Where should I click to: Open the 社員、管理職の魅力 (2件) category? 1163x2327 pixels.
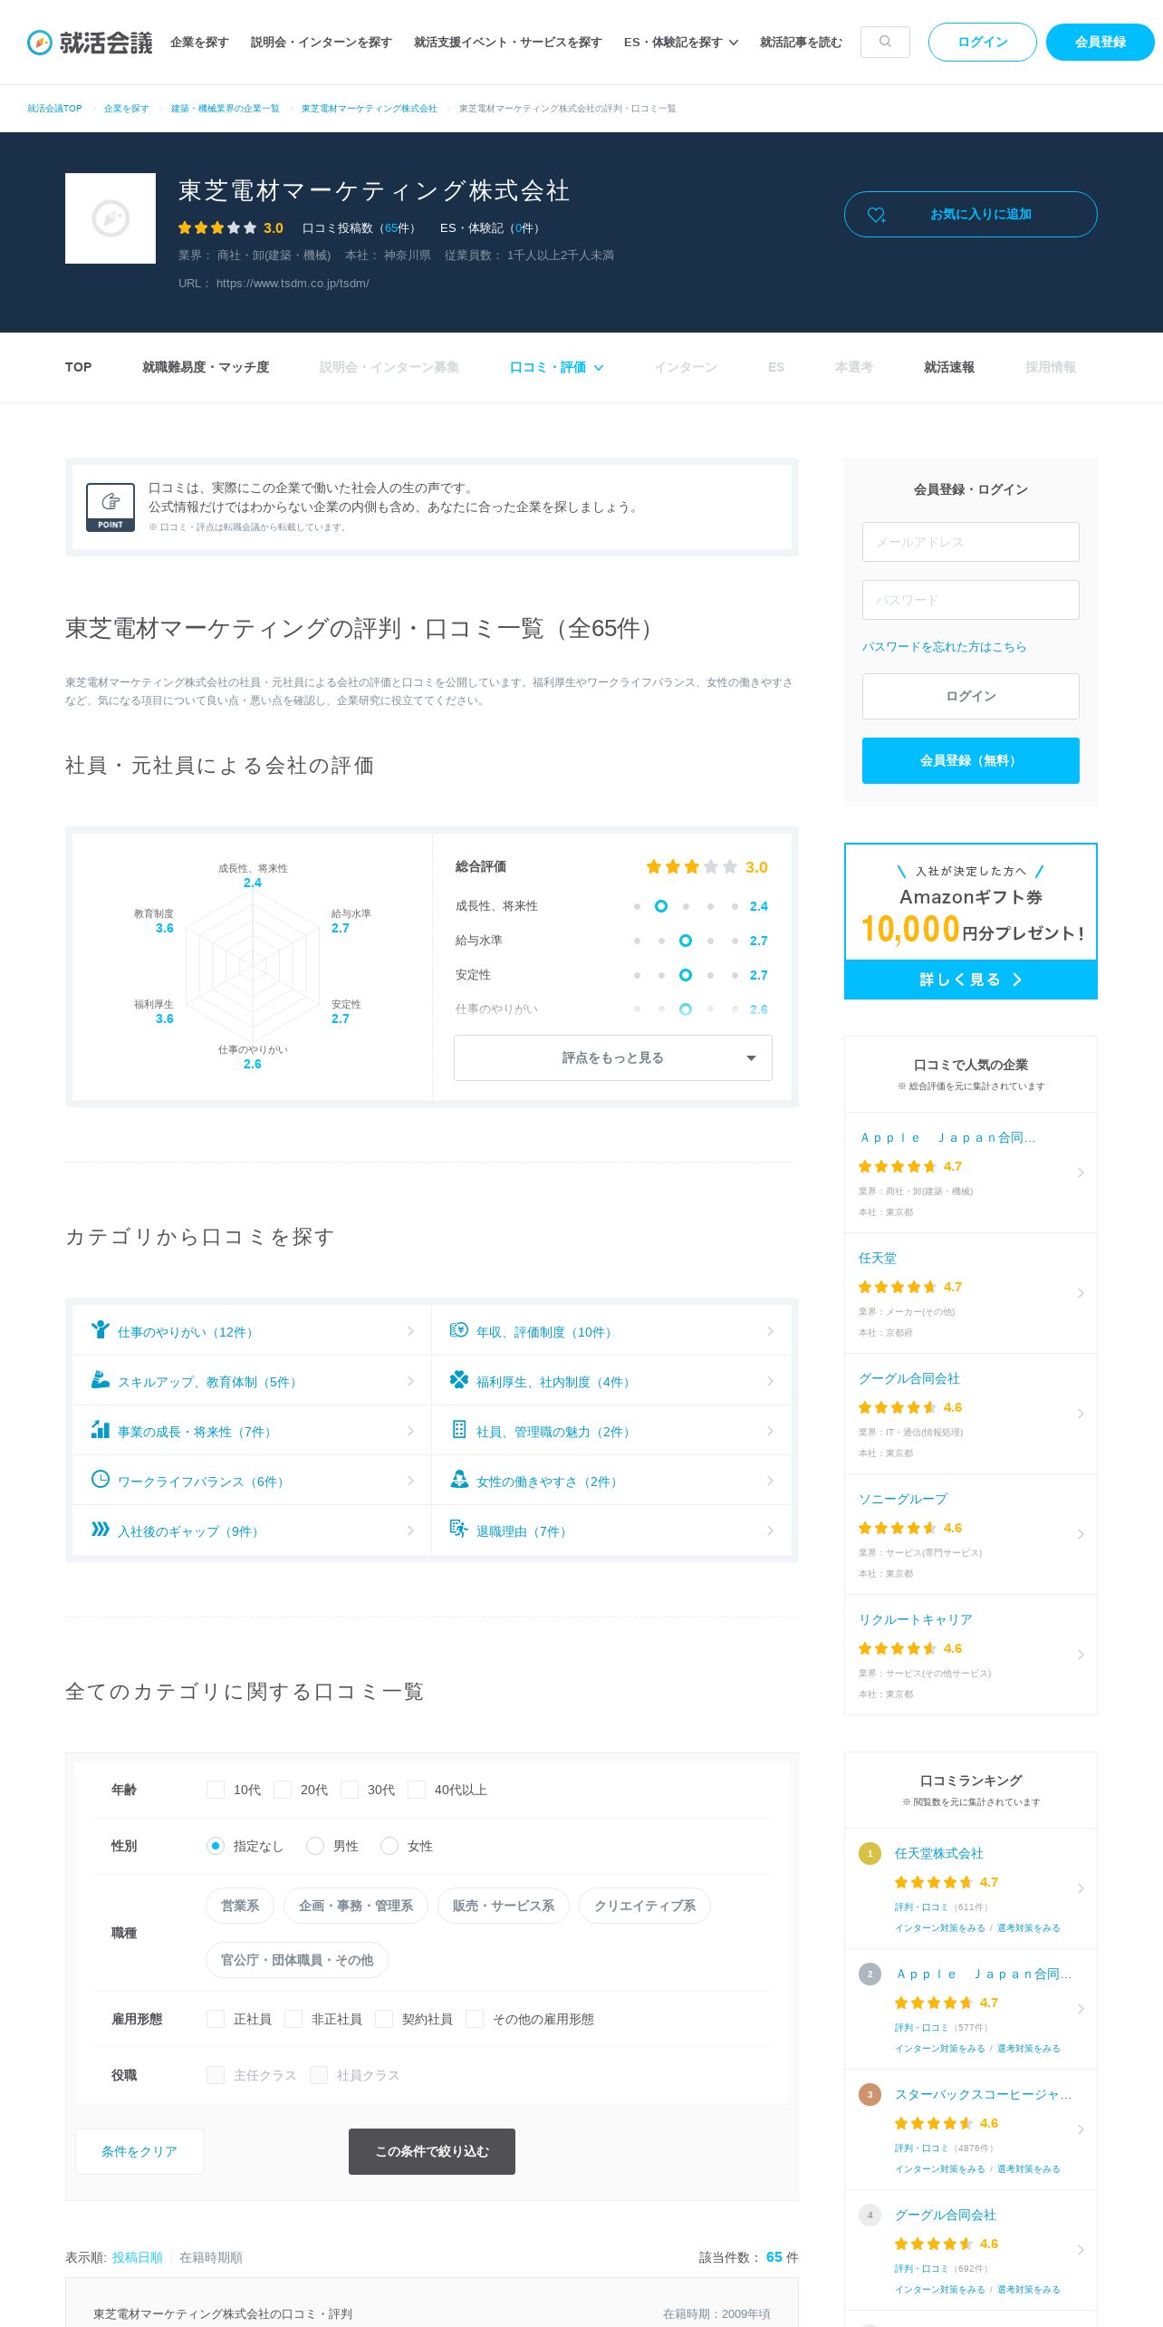pyautogui.click(x=611, y=1431)
